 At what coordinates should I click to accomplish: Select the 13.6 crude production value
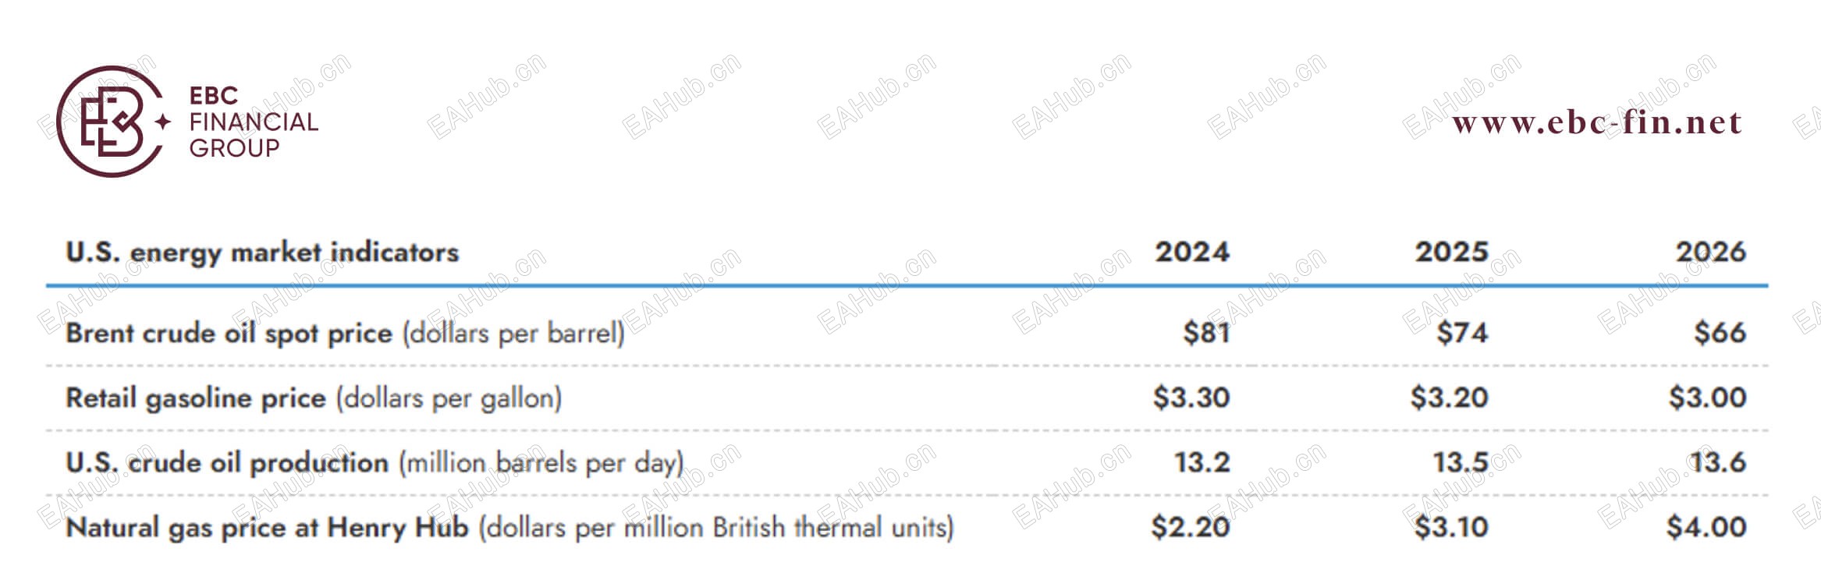[1718, 463]
